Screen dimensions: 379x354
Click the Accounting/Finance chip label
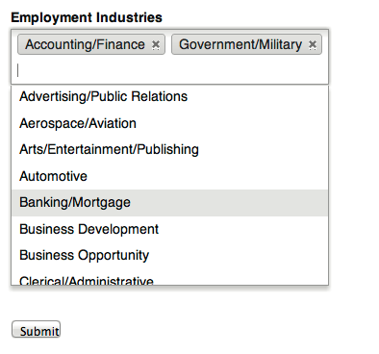(85, 44)
